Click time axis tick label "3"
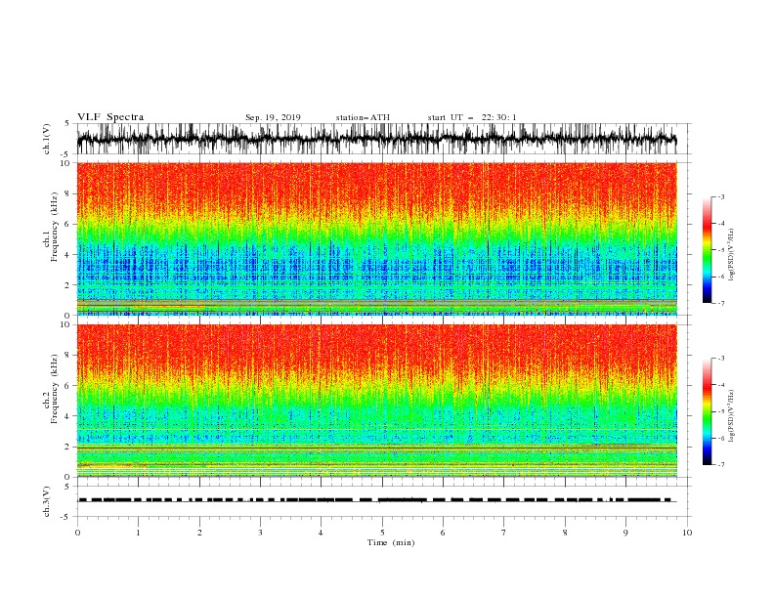 pyautogui.click(x=260, y=533)
